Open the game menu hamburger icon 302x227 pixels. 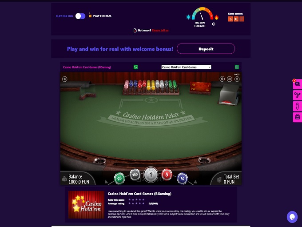[x=237, y=79]
